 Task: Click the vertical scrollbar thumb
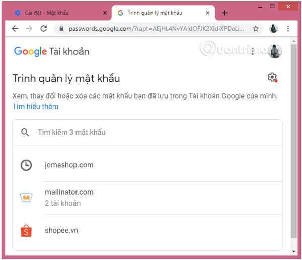pyautogui.click(x=294, y=142)
